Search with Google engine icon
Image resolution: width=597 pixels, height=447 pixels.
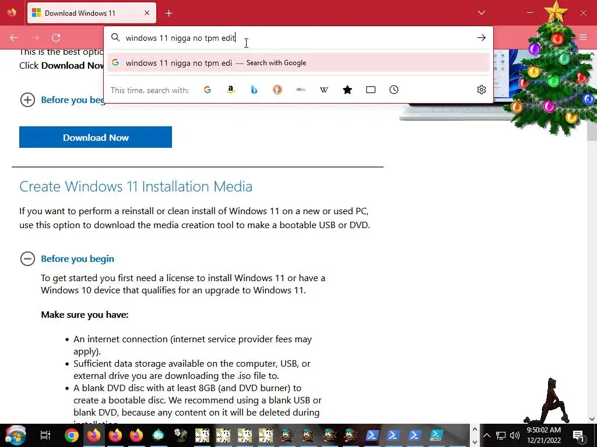point(208,90)
